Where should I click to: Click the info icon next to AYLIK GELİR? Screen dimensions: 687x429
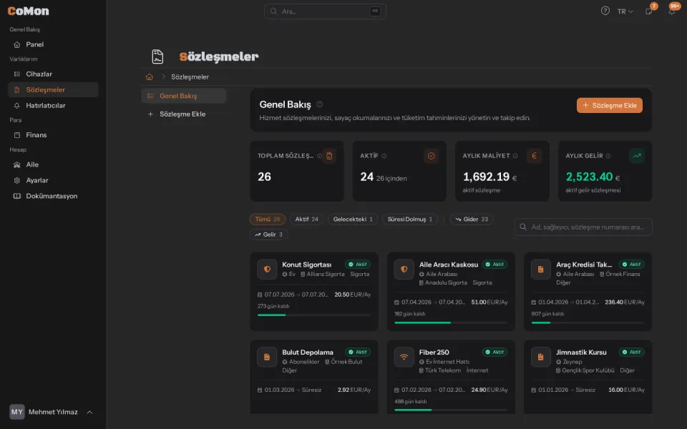point(608,156)
